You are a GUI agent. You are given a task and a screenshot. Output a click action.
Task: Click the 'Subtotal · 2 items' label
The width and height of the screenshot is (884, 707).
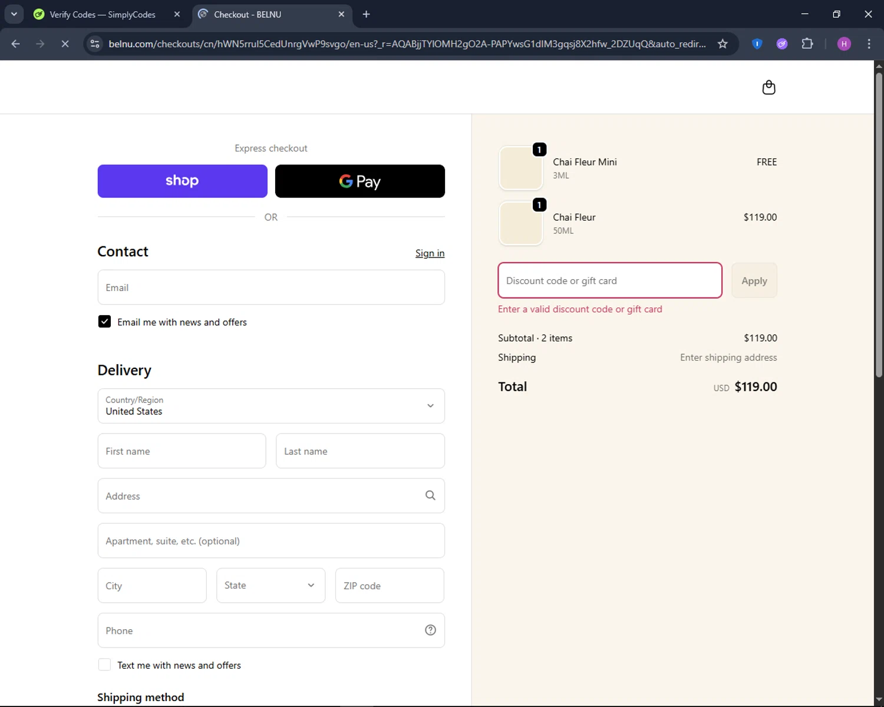(x=535, y=338)
